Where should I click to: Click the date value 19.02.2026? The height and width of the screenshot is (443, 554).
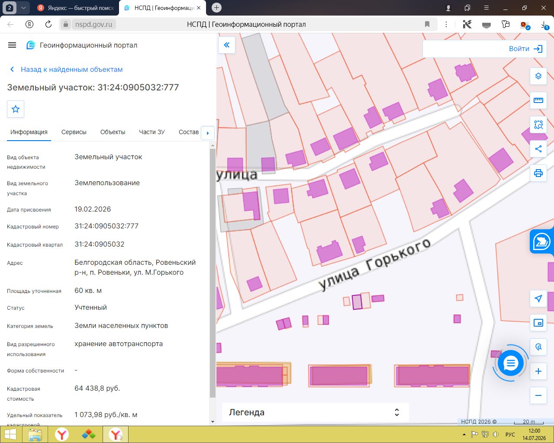tap(93, 209)
